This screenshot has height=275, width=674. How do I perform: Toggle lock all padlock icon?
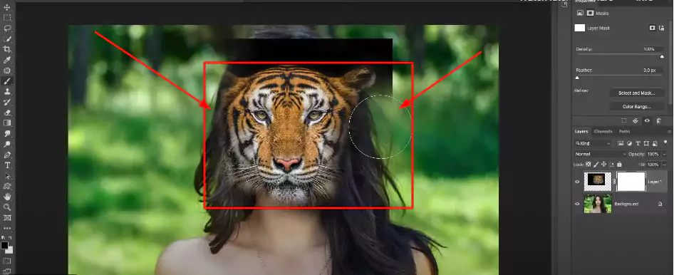pos(619,164)
